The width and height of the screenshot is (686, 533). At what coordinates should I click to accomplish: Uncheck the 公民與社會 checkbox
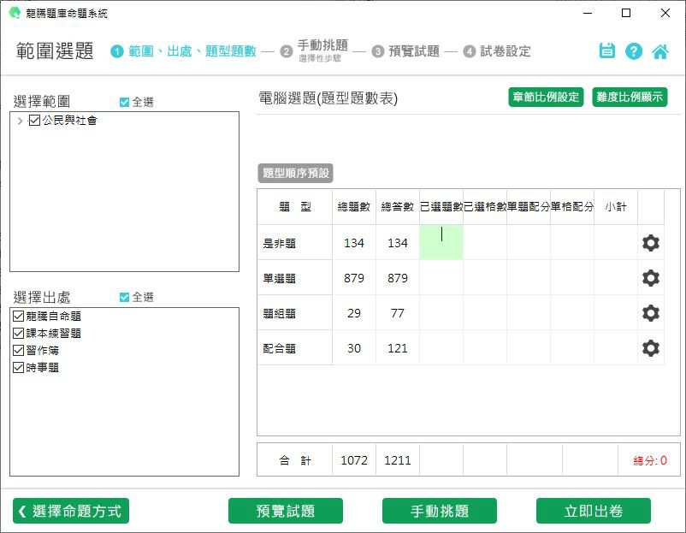tap(34, 120)
